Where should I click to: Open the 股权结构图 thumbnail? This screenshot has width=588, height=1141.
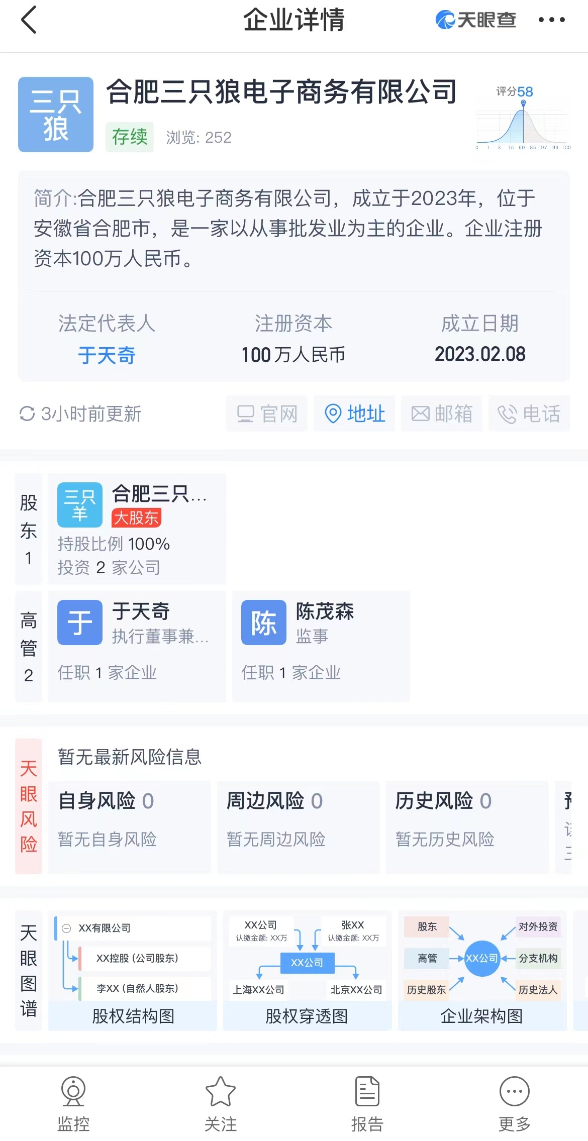coord(133,971)
